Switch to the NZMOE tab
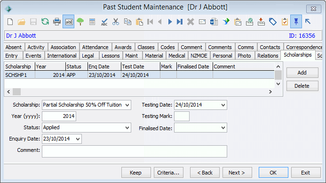This screenshot has height=183, width=326. tap(199, 56)
